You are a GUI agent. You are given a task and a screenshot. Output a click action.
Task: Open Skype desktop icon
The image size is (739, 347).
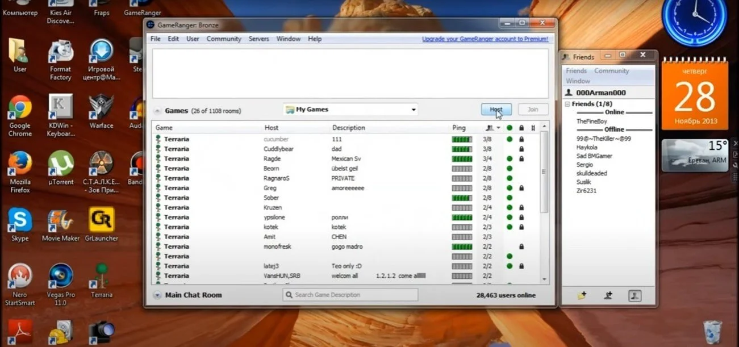point(20,225)
